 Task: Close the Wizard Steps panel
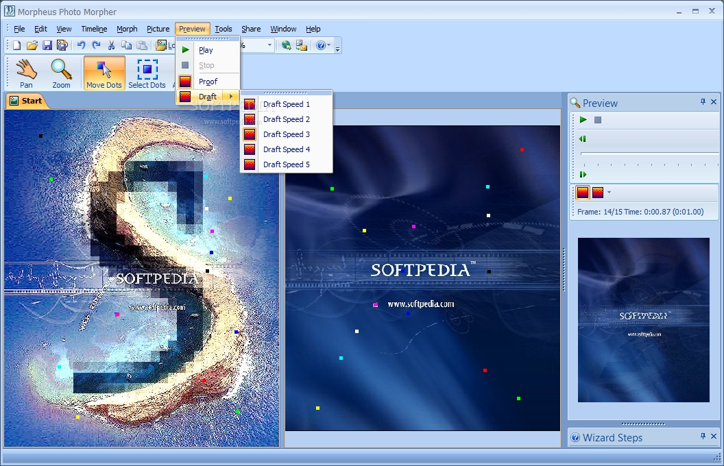[714, 436]
